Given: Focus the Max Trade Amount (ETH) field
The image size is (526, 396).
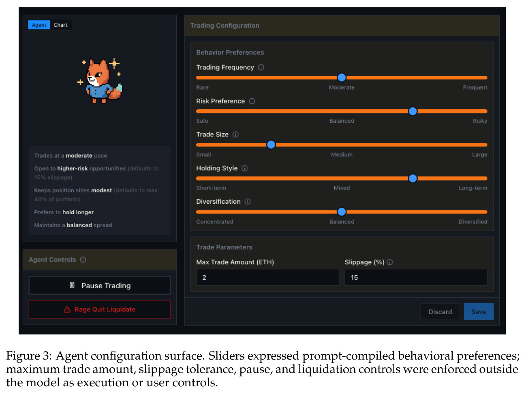Looking at the screenshot, I should 267,277.
